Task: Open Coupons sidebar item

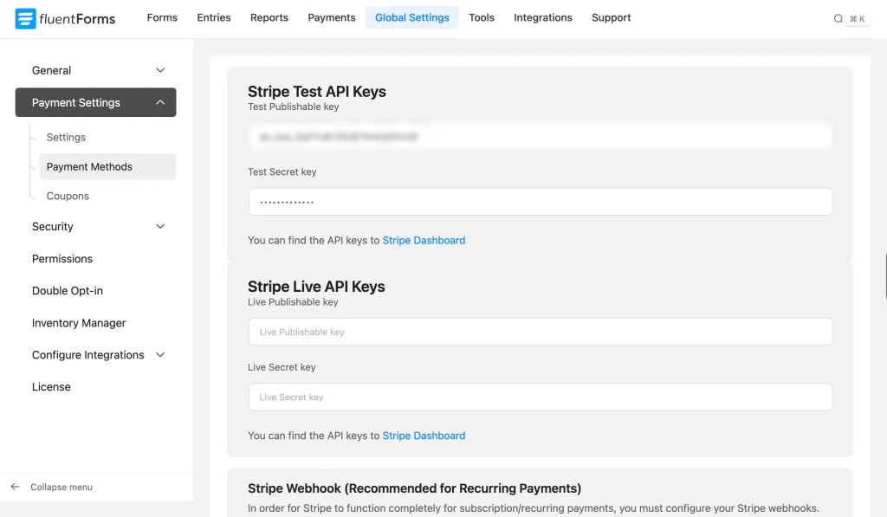Action: pos(68,197)
